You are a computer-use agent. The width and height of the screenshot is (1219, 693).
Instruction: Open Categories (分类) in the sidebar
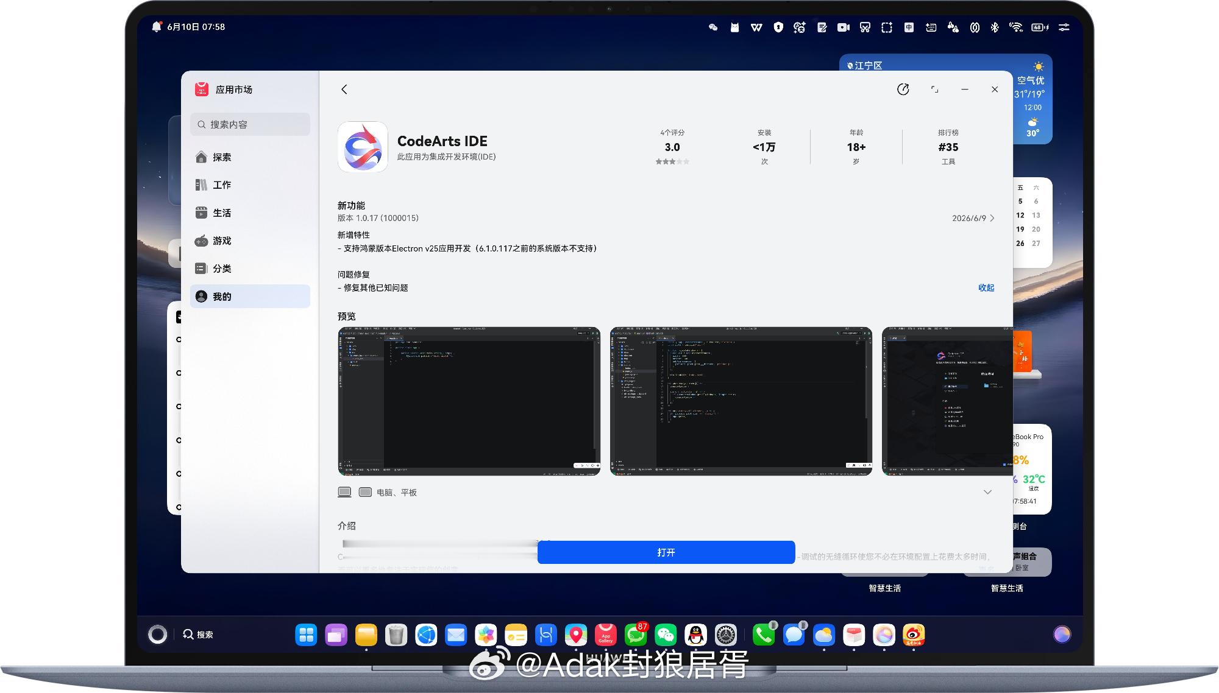click(x=250, y=269)
